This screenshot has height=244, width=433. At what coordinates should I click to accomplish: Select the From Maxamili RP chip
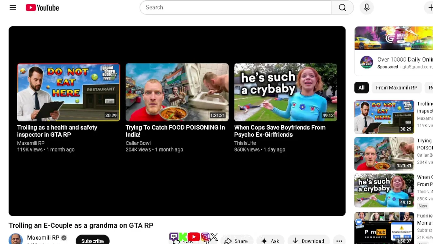[x=396, y=88]
